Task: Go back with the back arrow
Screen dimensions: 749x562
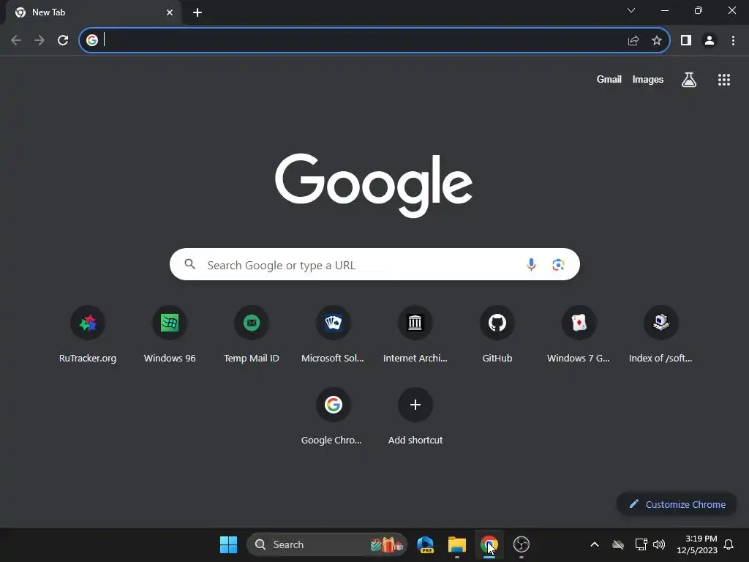Action: click(x=16, y=40)
